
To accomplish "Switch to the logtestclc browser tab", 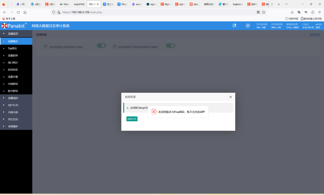I will click(x=238, y=4).
